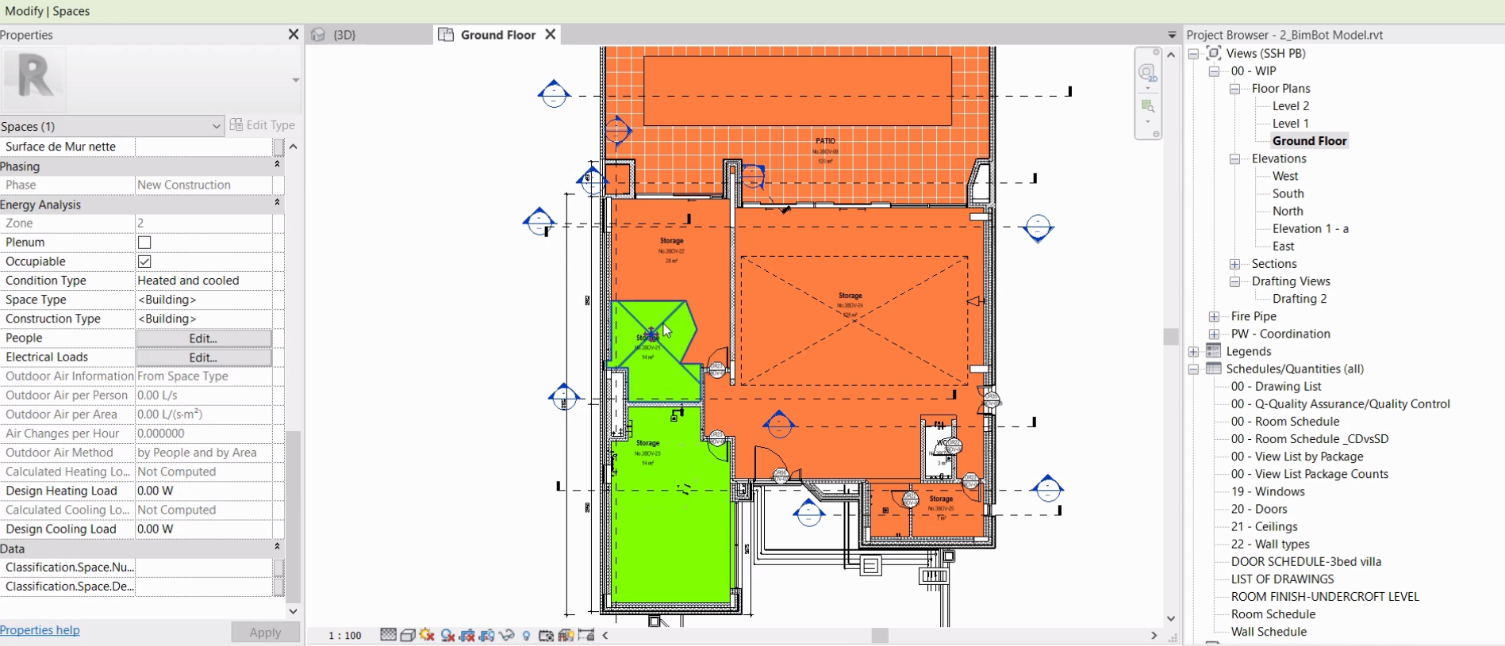Switch to the {3D} view tab
The height and width of the screenshot is (646, 1505).
(x=370, y=35)
